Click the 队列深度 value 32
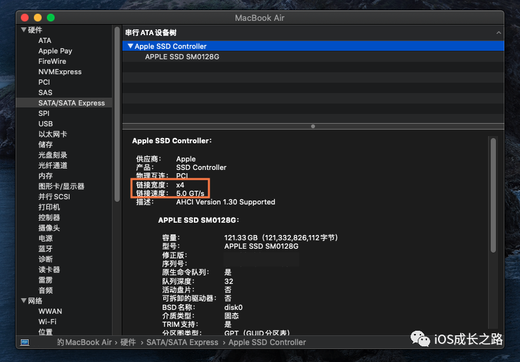 [228, 281]
